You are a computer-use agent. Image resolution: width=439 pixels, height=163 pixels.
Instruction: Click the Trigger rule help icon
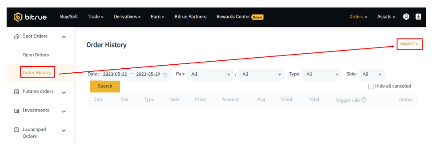pyautogui.click(x=364, y=100)
